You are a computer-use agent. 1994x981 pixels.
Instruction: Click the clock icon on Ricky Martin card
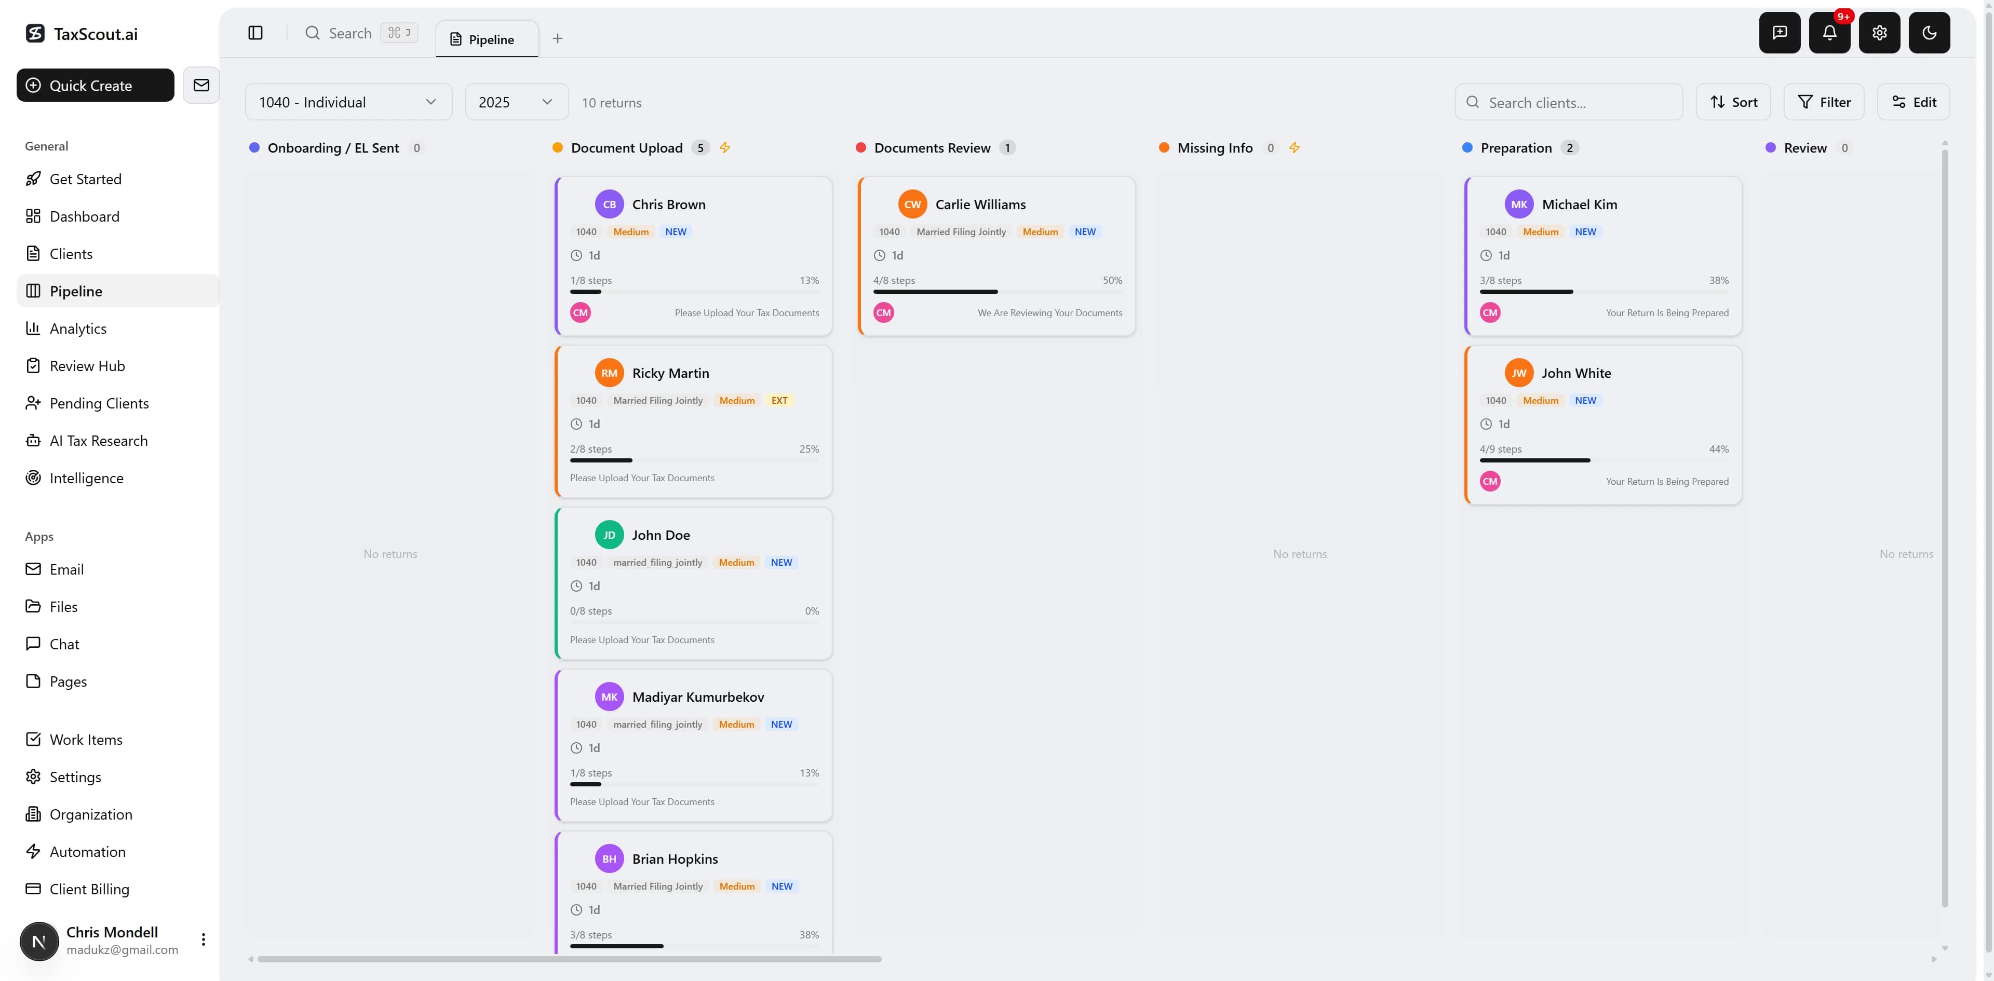tap(576, 424)
